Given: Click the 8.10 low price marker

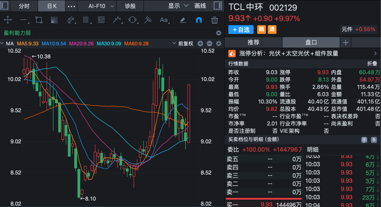Looking at the screenshot, I should click(88, 199).
